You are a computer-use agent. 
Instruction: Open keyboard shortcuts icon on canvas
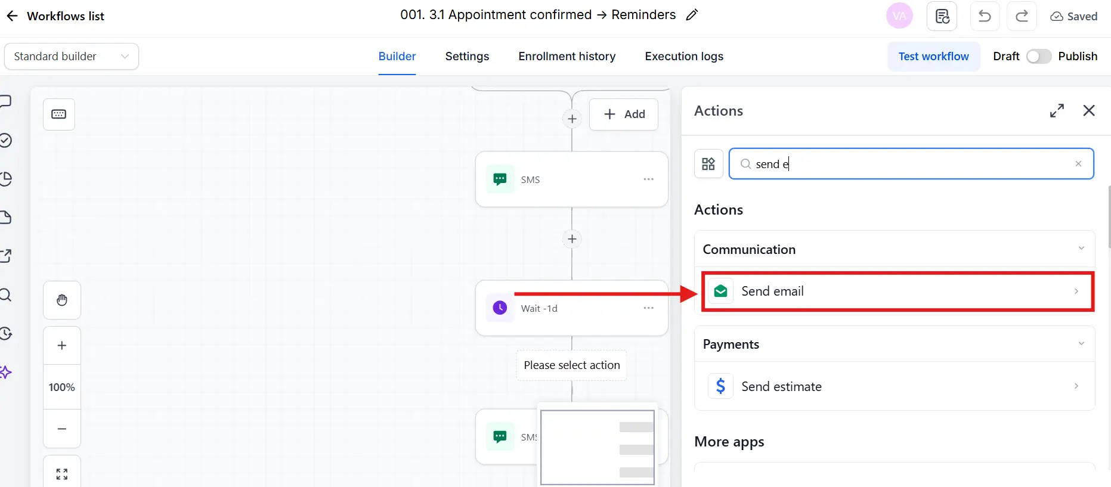pos(59,114)
